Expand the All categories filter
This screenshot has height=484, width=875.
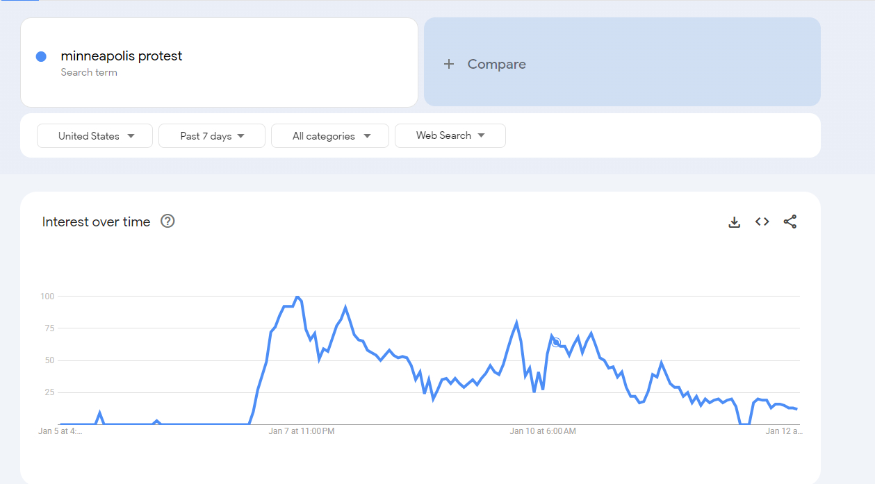point(330,136)
